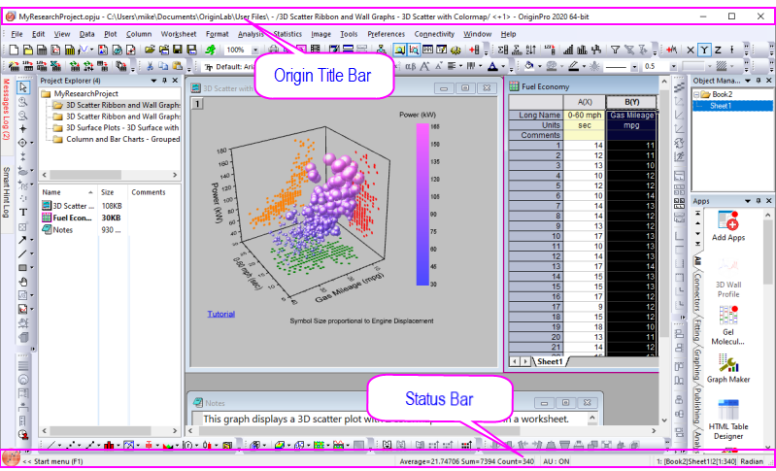The image size is (776, 471).
Task: Click the Power (kW) color scale legend
Action: tap(422, 204)
